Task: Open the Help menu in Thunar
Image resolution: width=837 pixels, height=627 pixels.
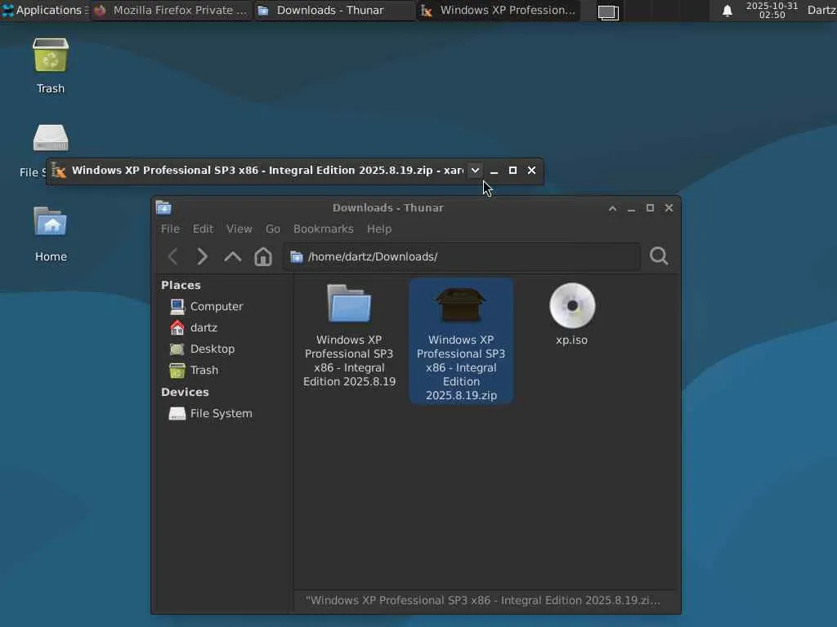Action: pos(379,229)
